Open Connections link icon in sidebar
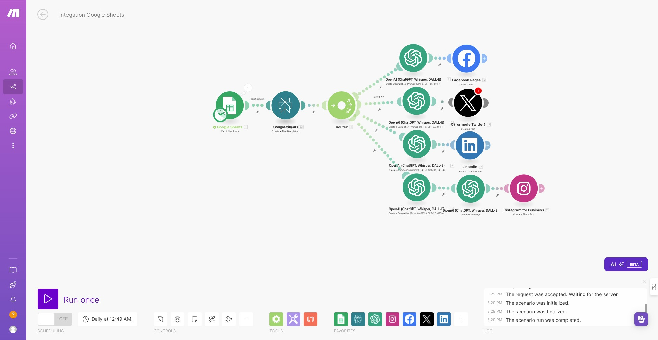The image size is (658, 340). (x=13, y=116)
